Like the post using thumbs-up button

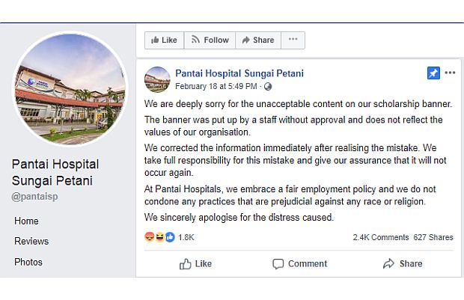pos(196,263)
